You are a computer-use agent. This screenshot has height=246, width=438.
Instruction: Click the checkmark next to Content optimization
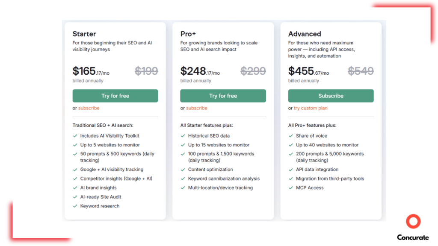[x=183, y=169]
